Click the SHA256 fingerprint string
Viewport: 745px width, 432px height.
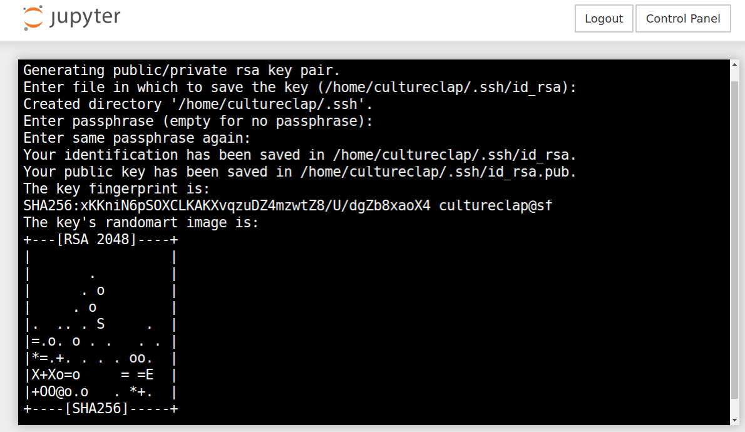click(227, 205)
